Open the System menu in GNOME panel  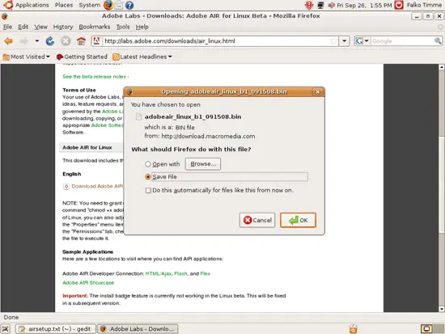tap(89, 5)
